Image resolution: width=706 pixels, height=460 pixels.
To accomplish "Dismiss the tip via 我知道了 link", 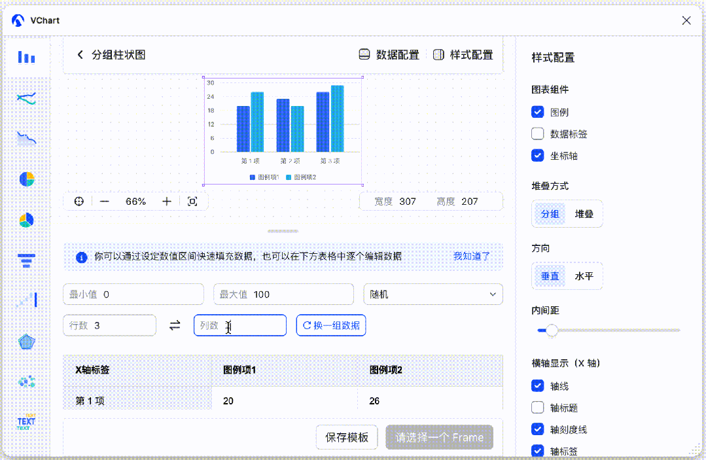I will coord(471,256).
